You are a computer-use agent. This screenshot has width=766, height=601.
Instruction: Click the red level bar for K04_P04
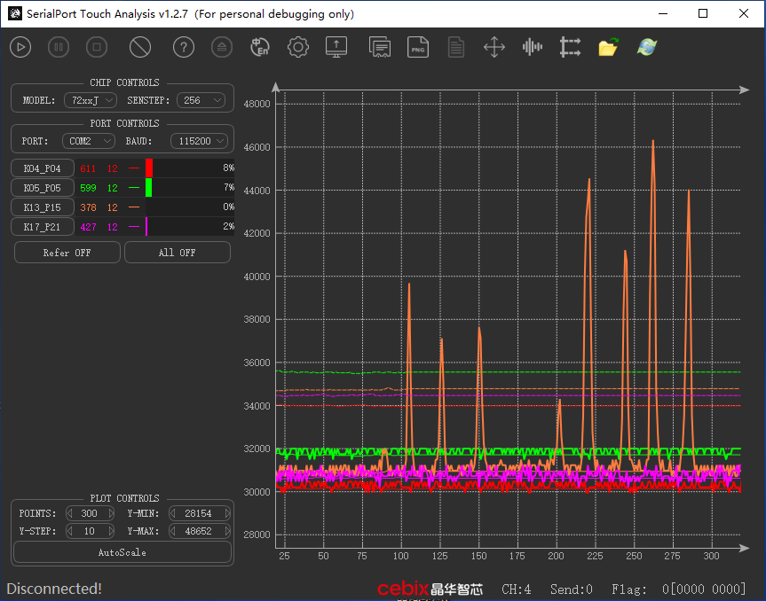149,168
